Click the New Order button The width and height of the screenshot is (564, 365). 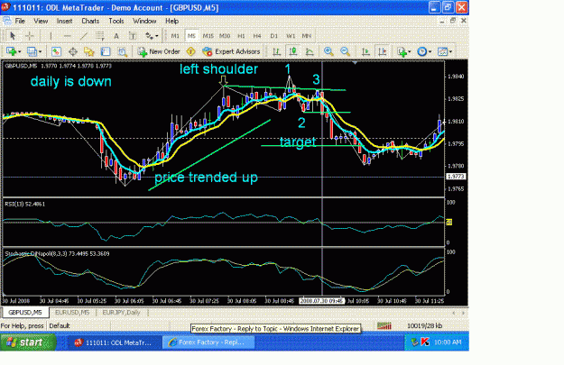coord(159,51)
